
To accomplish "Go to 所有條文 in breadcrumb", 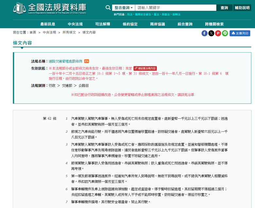I will click(x=69, y=32).
